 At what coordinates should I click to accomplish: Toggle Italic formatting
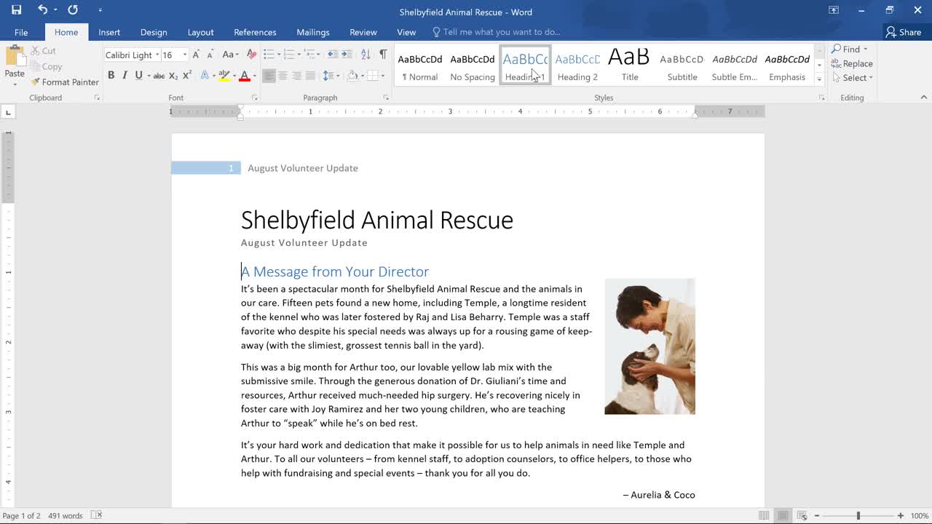pos(125,76)
